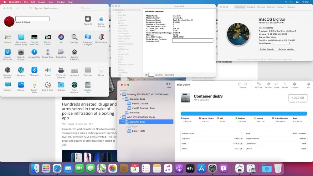Open the Apple menu
313x176 pixels.
5,2
